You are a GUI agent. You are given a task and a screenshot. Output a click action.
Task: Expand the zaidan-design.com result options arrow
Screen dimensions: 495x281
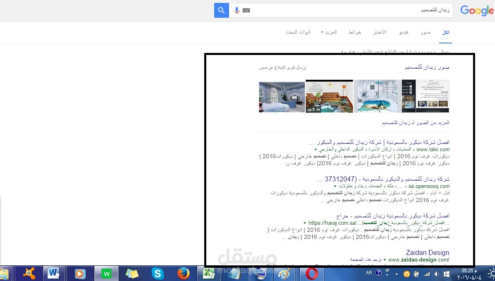coord(385,260)
